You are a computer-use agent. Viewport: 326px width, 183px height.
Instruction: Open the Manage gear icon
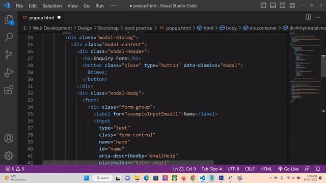pos(9,156)
